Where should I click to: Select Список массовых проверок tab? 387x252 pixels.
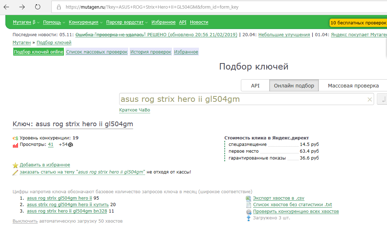pos(97,52)
